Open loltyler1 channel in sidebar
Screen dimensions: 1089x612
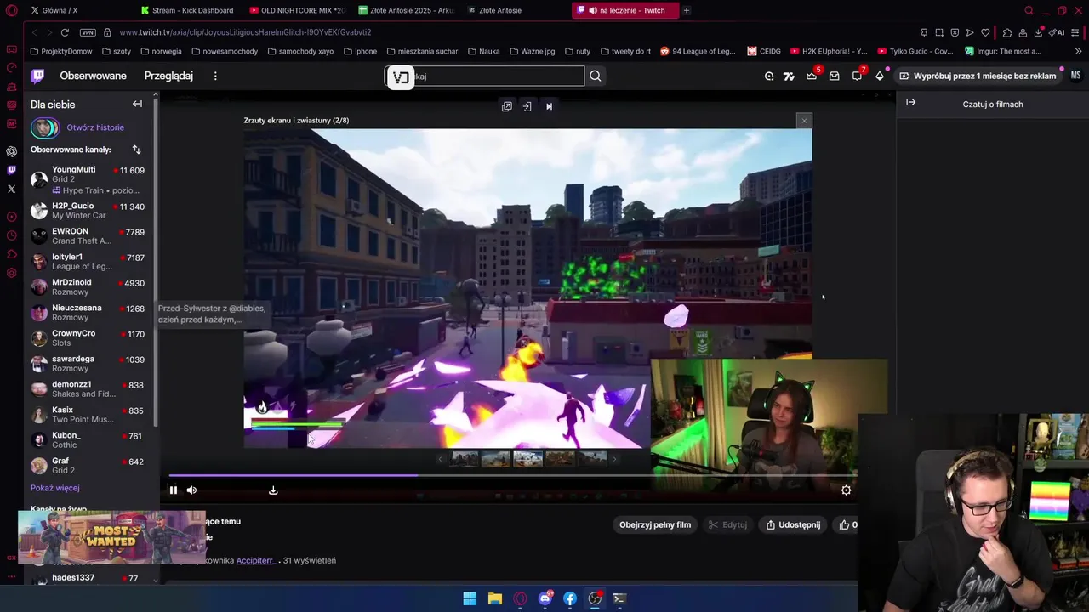88,261
